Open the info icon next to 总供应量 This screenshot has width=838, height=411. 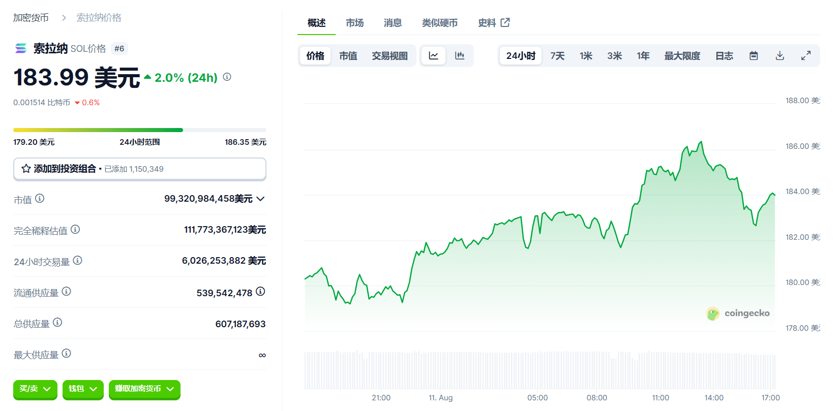click(57, 322)
